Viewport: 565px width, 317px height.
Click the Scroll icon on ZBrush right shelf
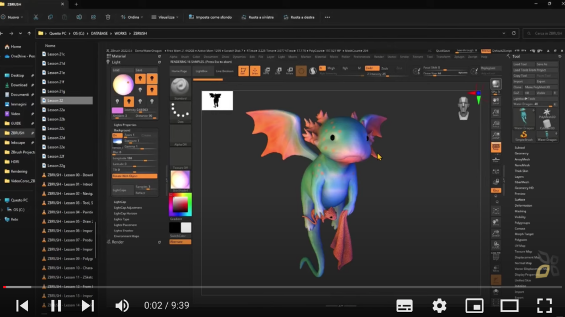[x=496, y=101]
